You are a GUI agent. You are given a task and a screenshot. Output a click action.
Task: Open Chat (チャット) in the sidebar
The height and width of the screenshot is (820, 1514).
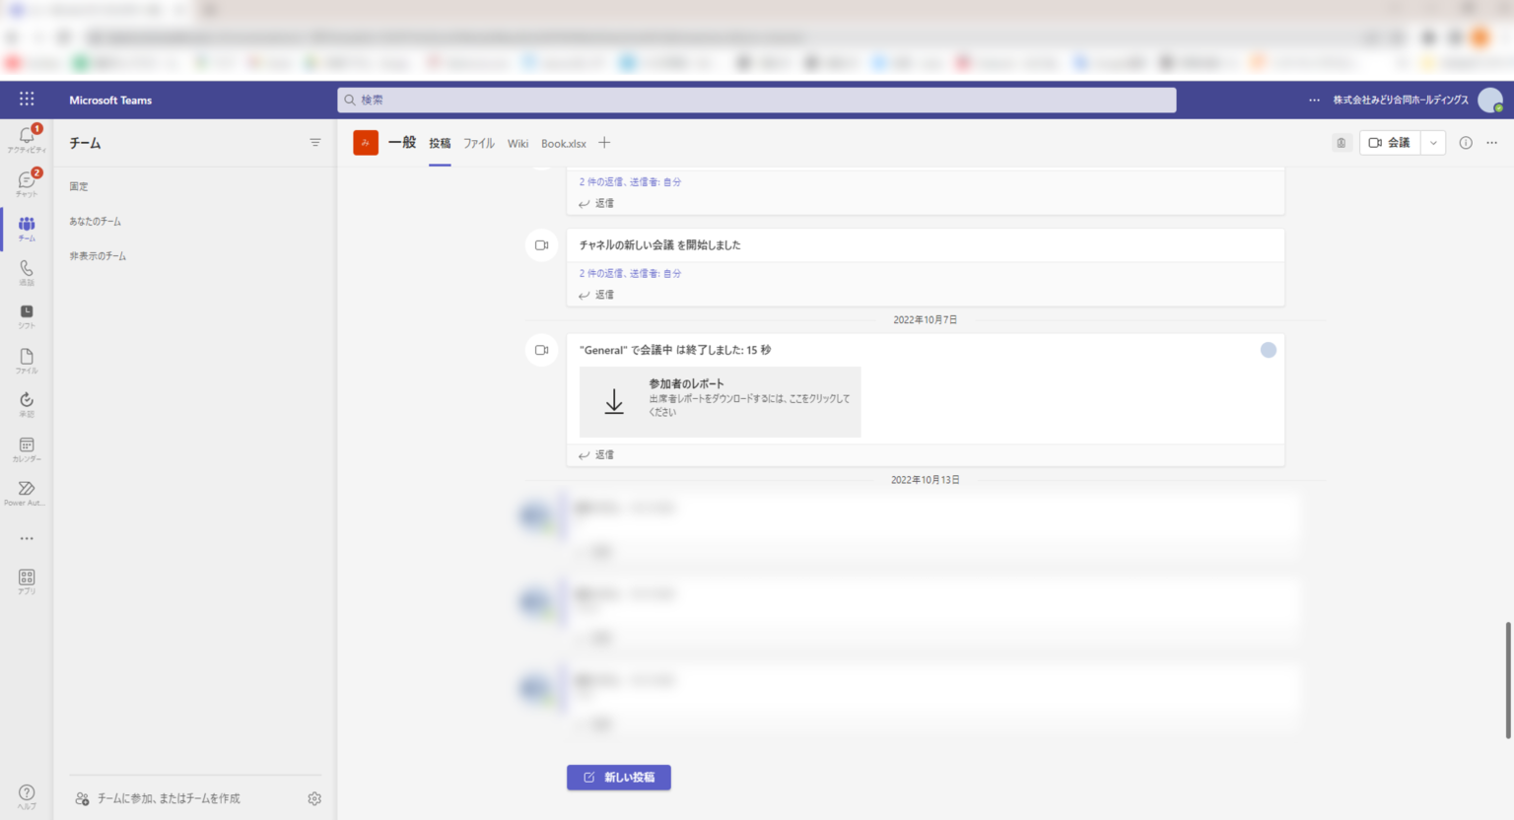pyautogui.click(x=27, y=183)
